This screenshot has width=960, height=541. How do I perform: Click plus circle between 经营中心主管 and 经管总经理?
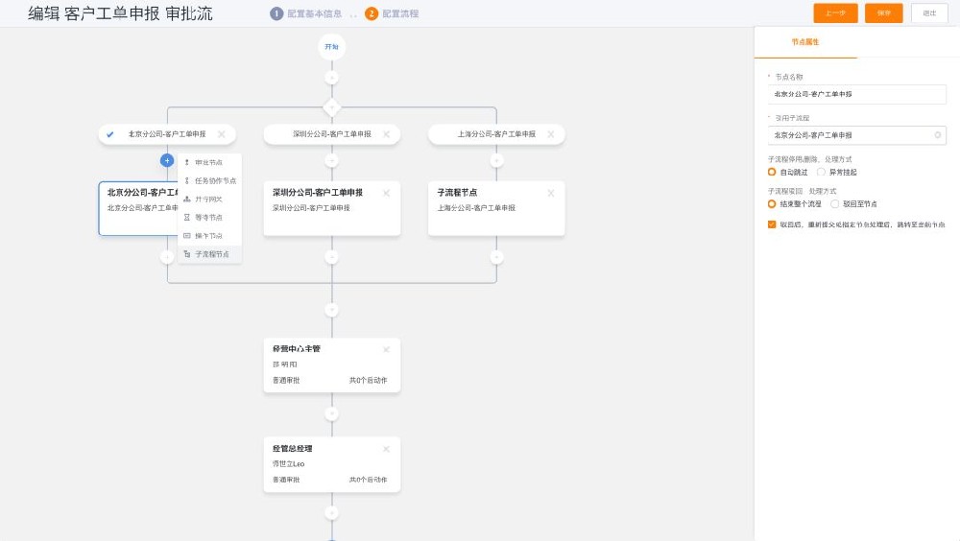pyautogui.click(x=332, y=413)
